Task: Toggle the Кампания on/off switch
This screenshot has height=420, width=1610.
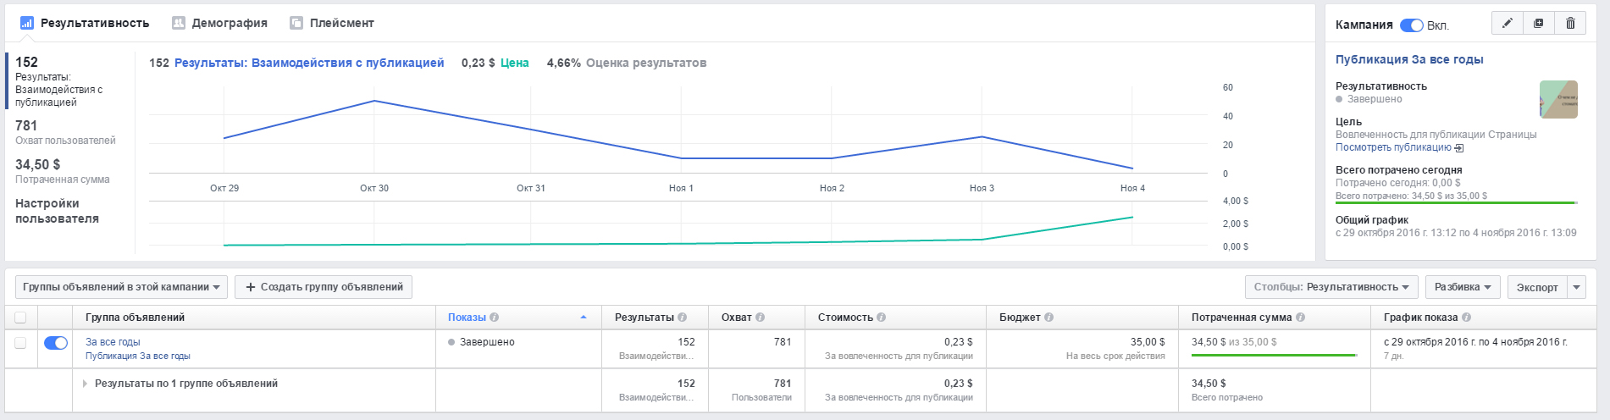Action: point(1411,25)
